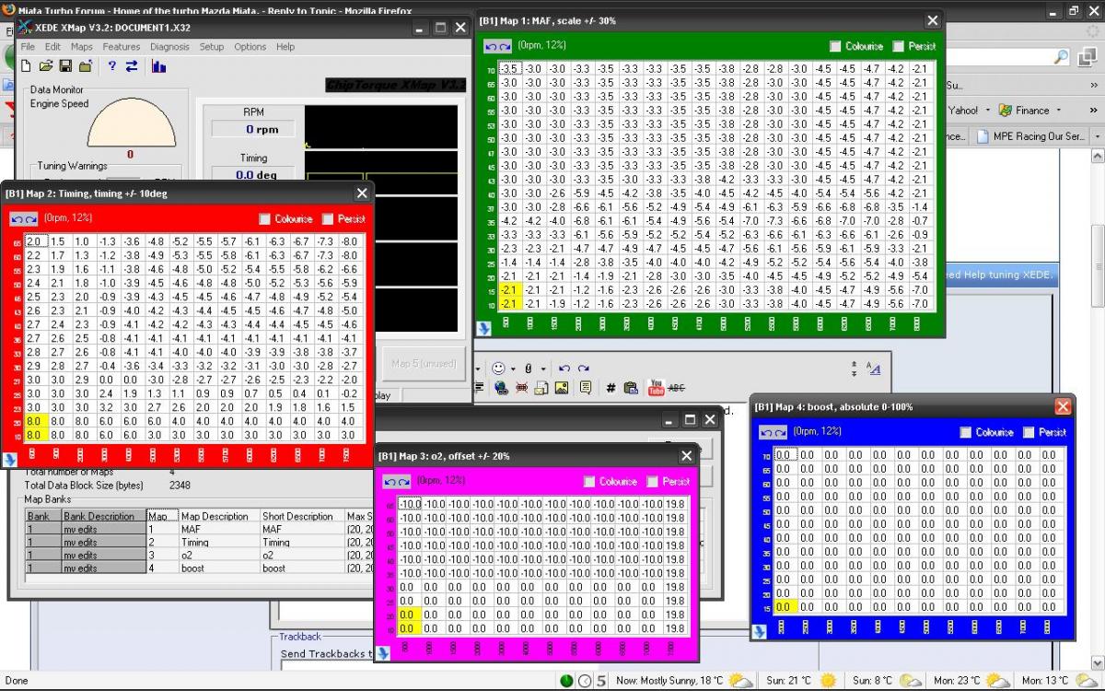Image resolution: width=1105 pixels, height=691 pixels.
Task: Click the Map 5 (unused) button
Action: (424, 364)
